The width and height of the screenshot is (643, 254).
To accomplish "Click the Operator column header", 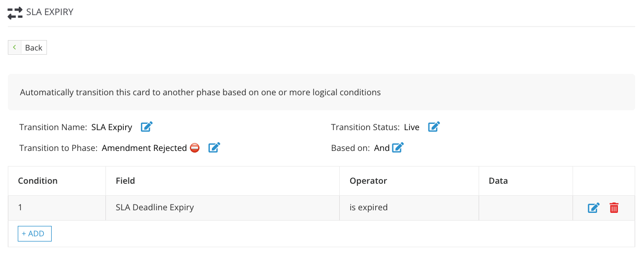I will tap(368, 181).
